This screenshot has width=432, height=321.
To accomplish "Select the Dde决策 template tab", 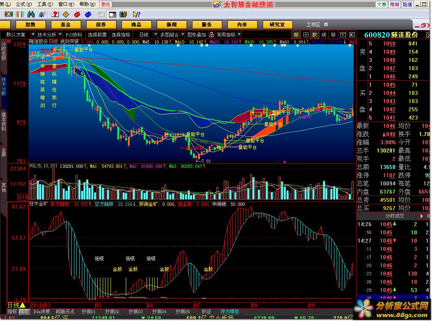I will click(x=42, y=311).
